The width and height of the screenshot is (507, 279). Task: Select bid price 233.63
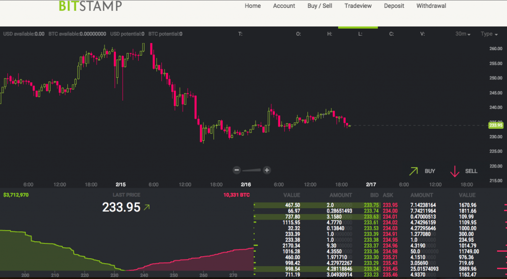click(371, 217)
